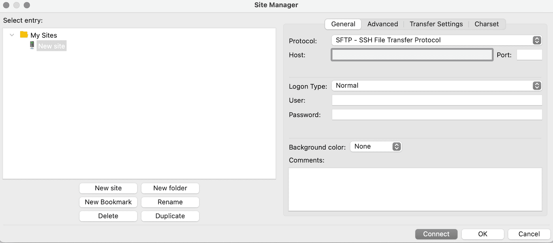The image size is (553, 243).
Task: Open the Logon Type dropdown
Action: (434, 85)
